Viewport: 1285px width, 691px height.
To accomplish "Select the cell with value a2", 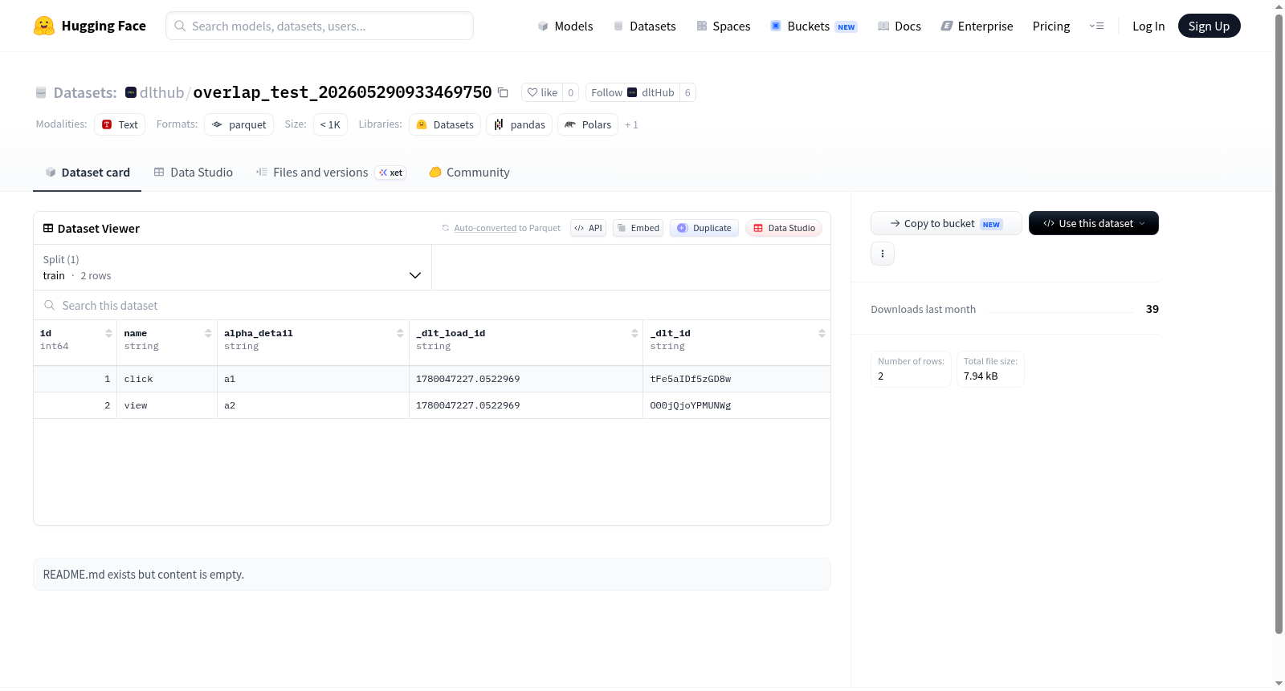I will (x=313, y=405).
